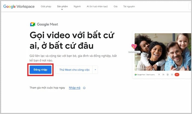Expand the Sản phẩm dropdown menu
Viewport: 192px width, 114px height.
coord(62,7)
